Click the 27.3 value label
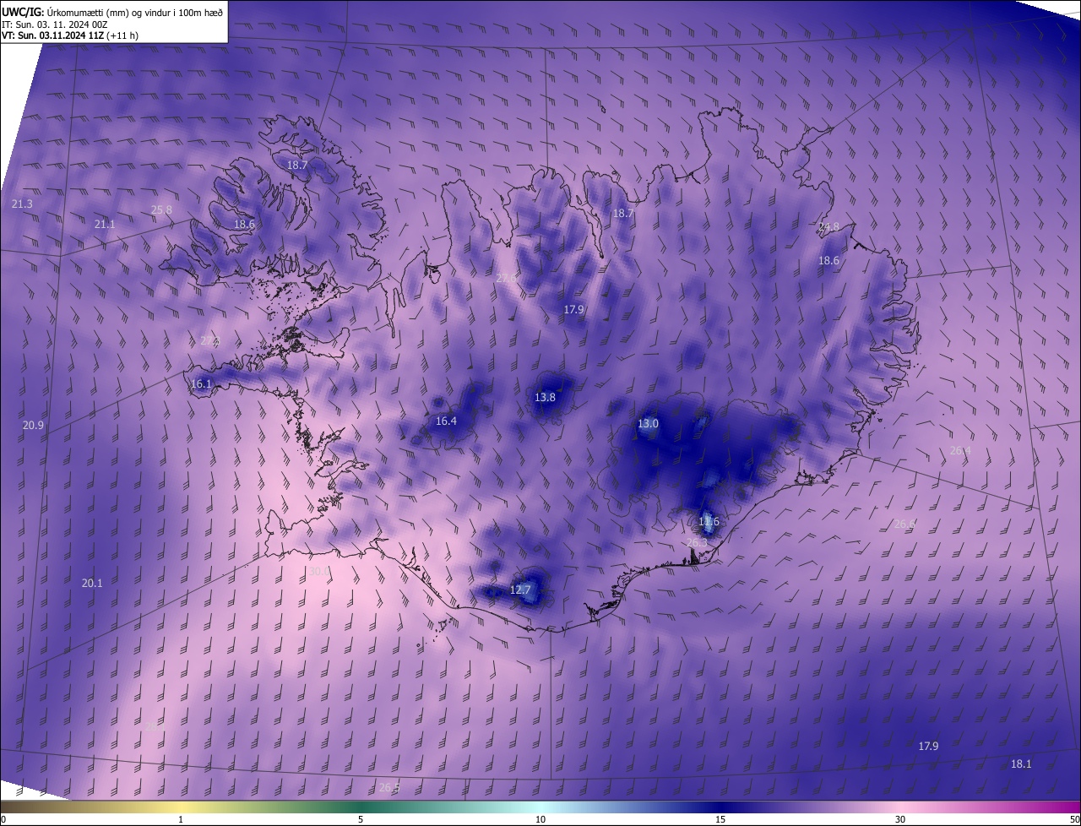This screenshot has height=826, width=1081. (x=210, y=341)
